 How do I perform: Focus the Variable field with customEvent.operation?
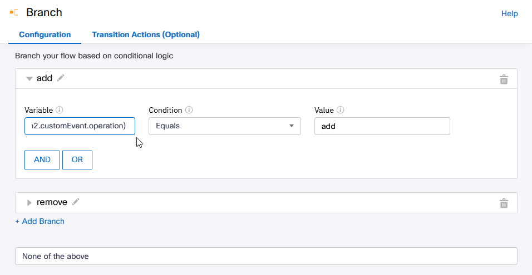coord(80,126)
